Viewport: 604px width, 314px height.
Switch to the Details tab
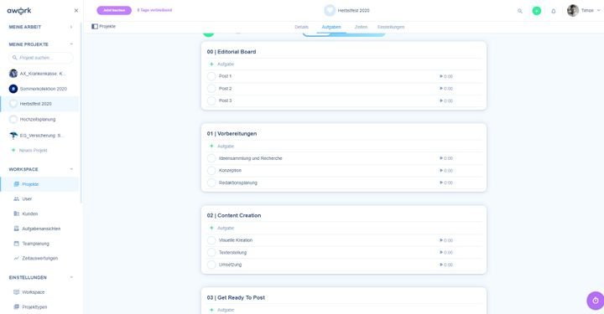coord(302,27)
